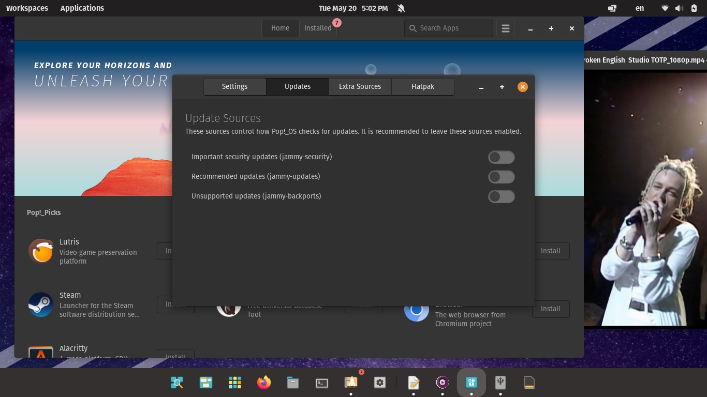
Task: Open the Extra Sources tab
Action: [x=360, y=87]
